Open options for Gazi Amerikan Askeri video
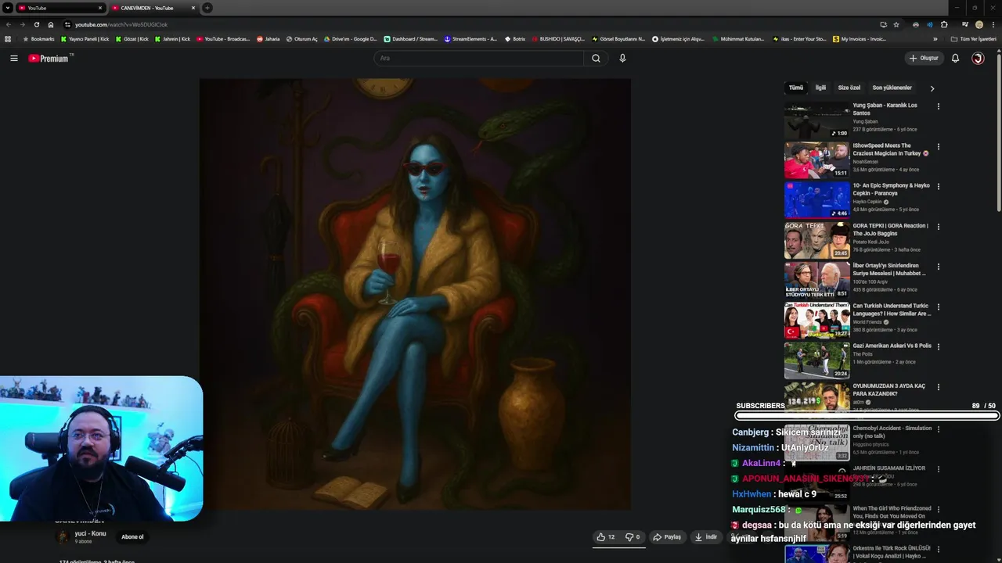This screenshot has width=1002, height=563. coord(938,346)
